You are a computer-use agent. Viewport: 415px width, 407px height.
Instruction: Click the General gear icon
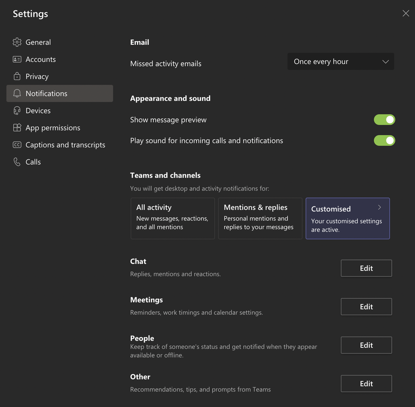(17, 42)
